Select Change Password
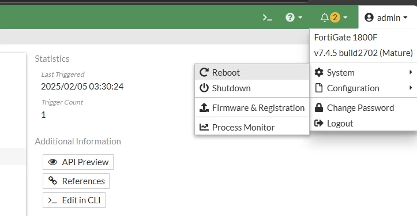Screen dimensions: 417x216 coord(363,107)
